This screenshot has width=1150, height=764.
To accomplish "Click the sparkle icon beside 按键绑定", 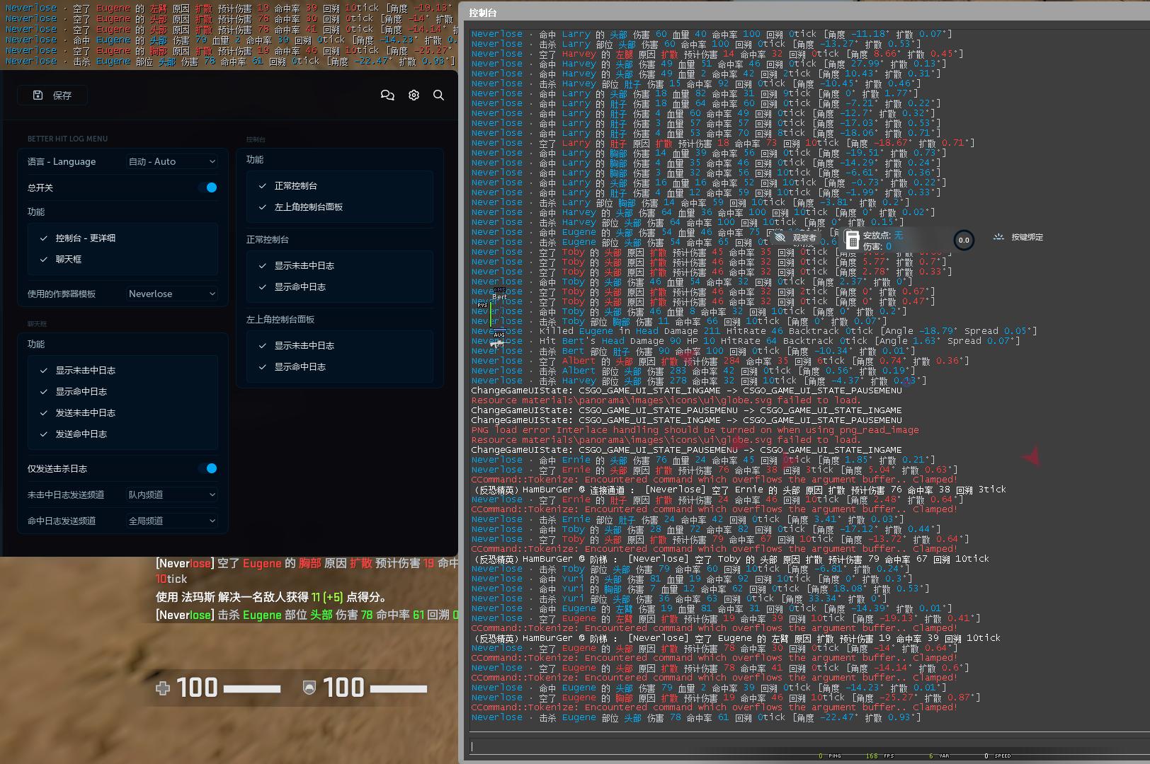I will 998,238.
